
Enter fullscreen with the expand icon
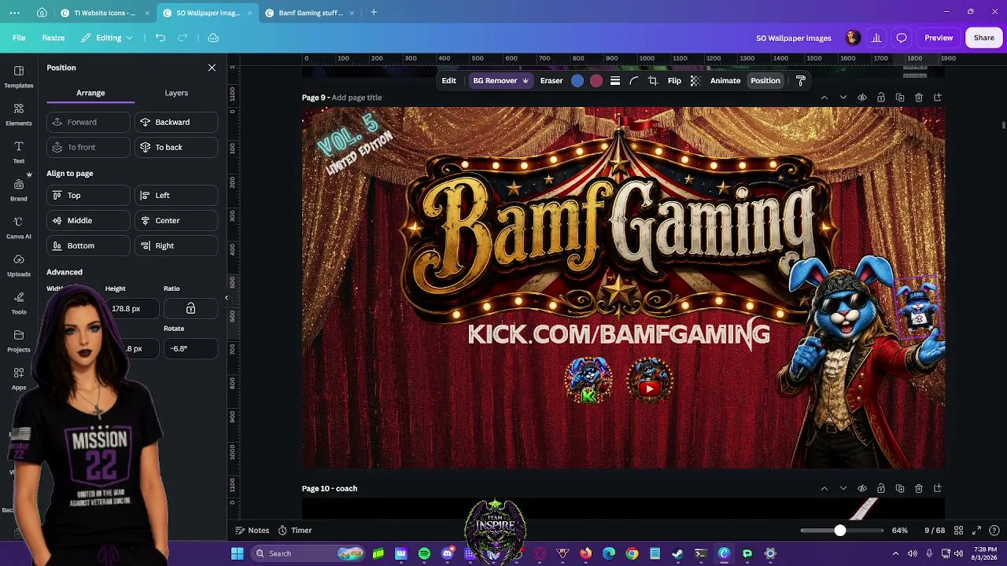(x=976, y=531)
